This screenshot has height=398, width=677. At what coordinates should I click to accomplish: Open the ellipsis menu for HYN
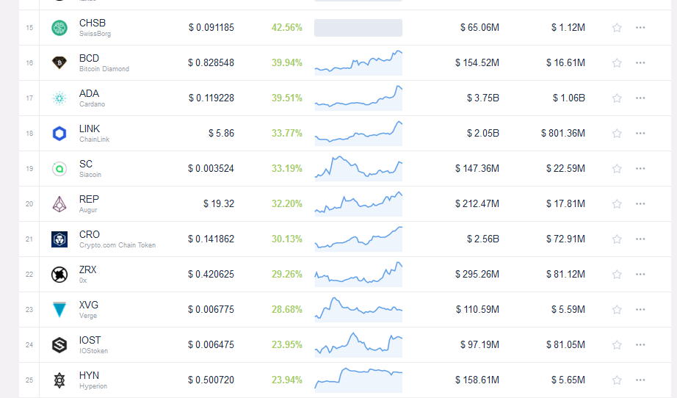(x=640, y=380)
